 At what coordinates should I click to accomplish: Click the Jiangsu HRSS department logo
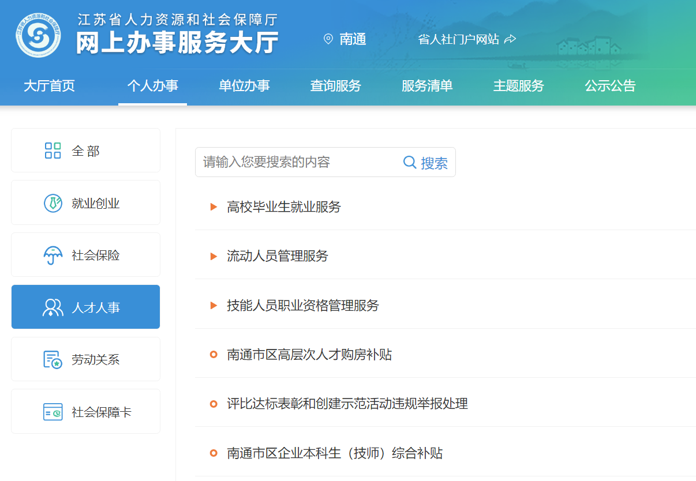pos(38,36)
